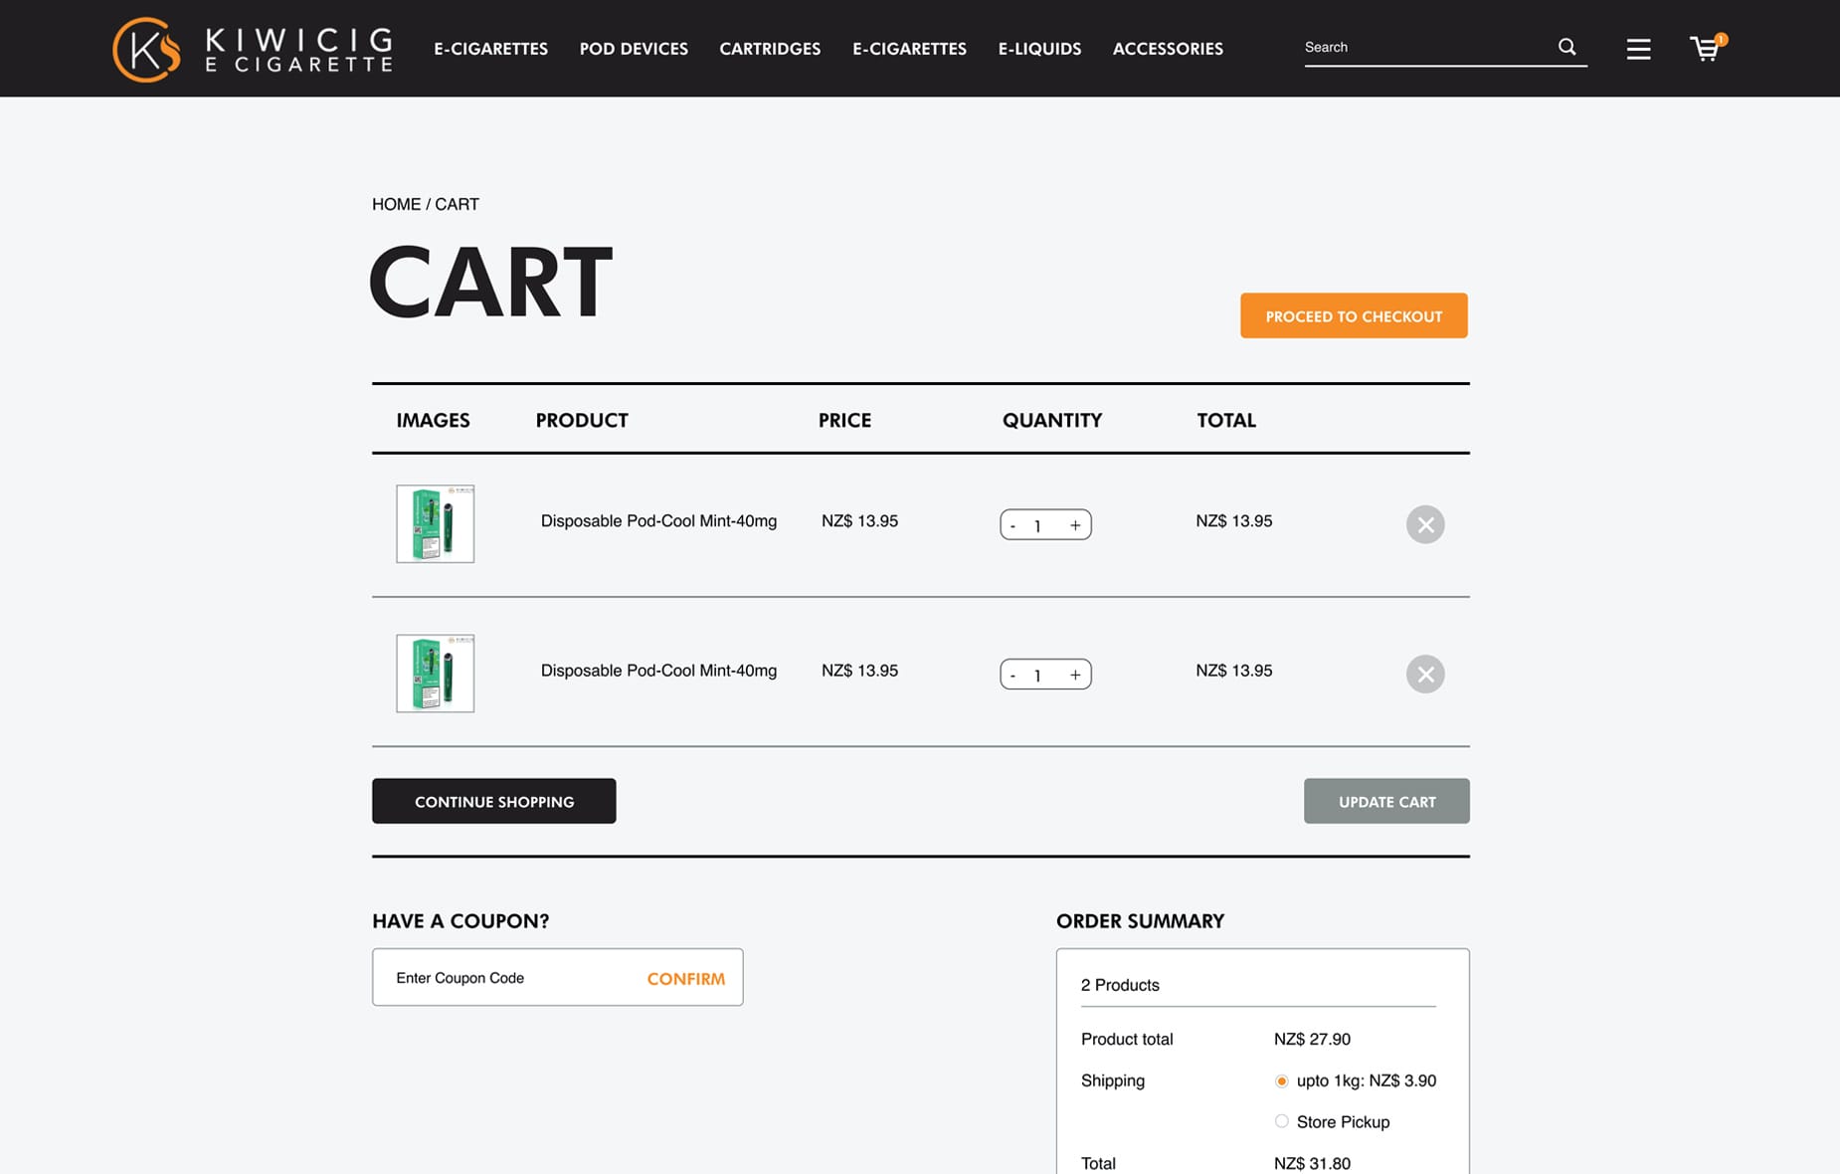Open first product thumbnail image

[435, 524]
